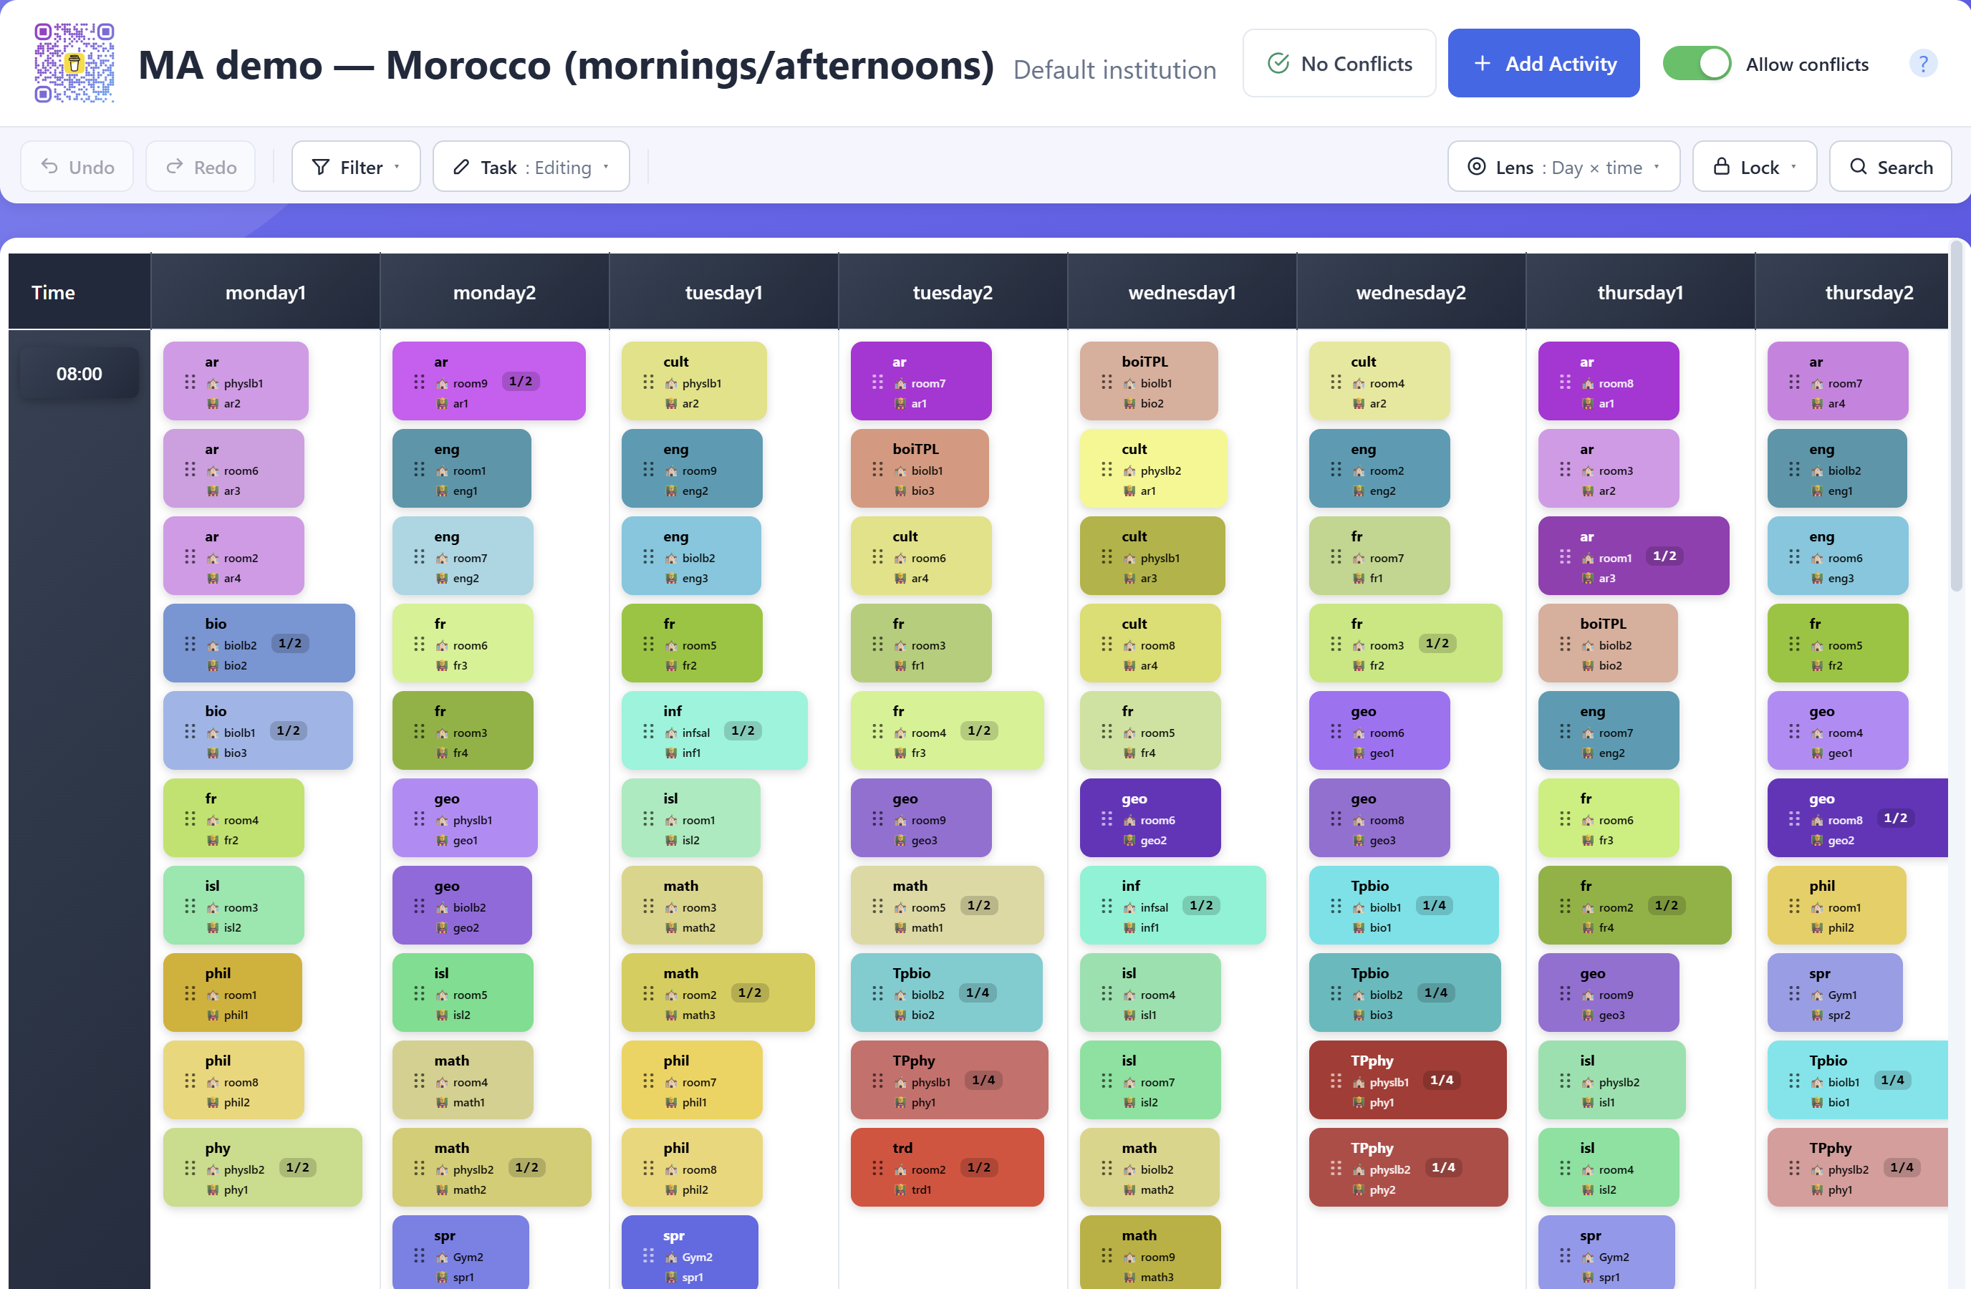
Task: Click the Redo button
Action: click(x=201, y=166)
